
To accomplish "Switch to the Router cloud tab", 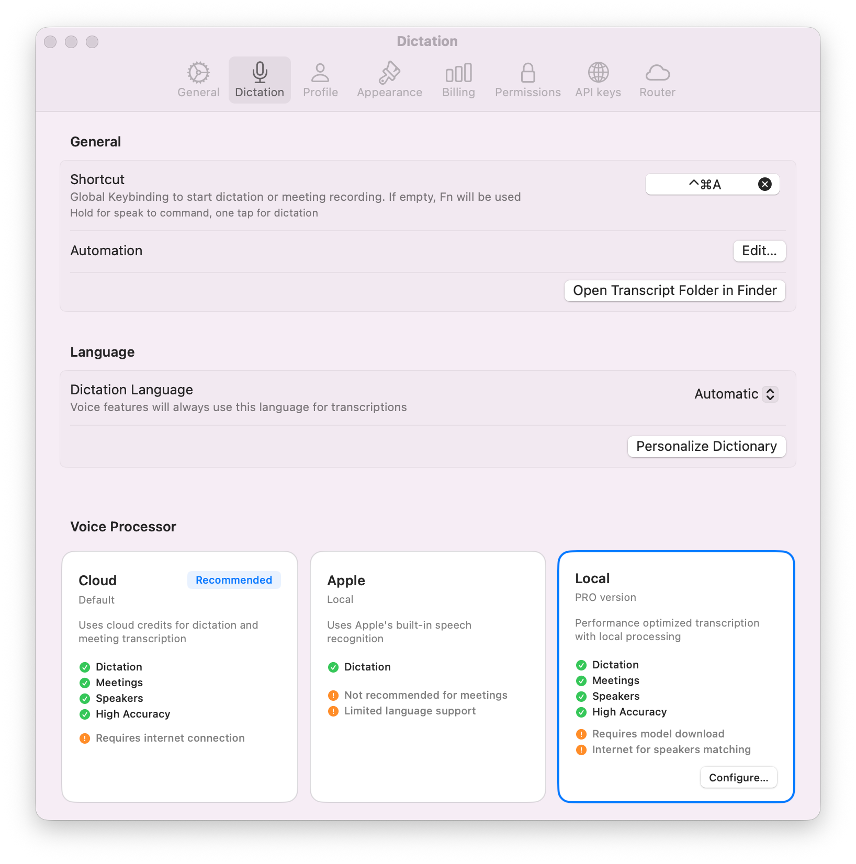I will [x=657, y=80].
